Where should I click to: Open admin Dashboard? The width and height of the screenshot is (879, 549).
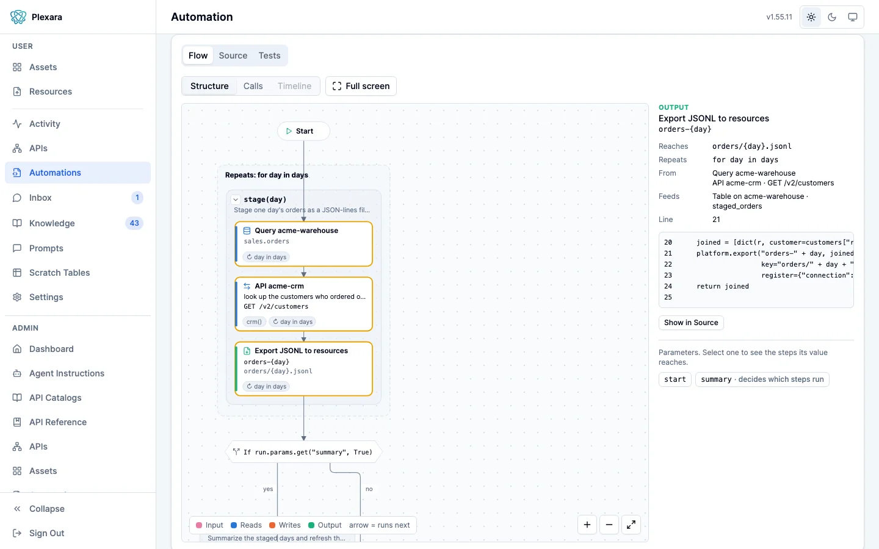pos(78,349)
